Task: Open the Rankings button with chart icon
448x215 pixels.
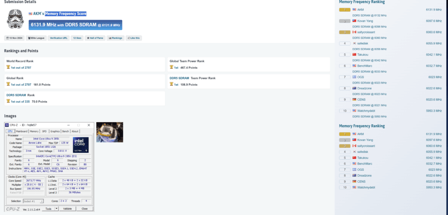Action: click(x=115, y=38)
